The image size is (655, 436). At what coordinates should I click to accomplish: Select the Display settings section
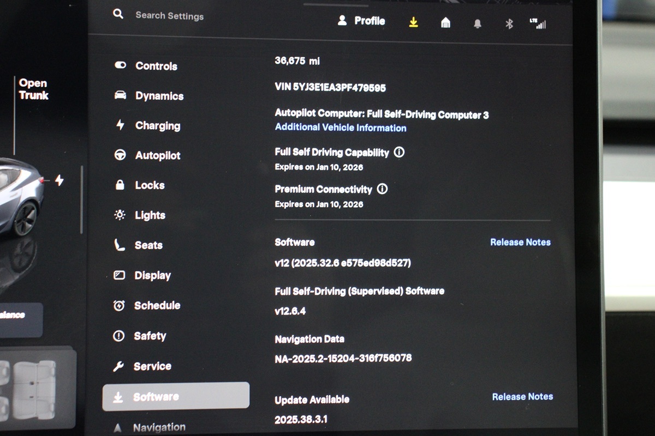[x=120, y=275]
